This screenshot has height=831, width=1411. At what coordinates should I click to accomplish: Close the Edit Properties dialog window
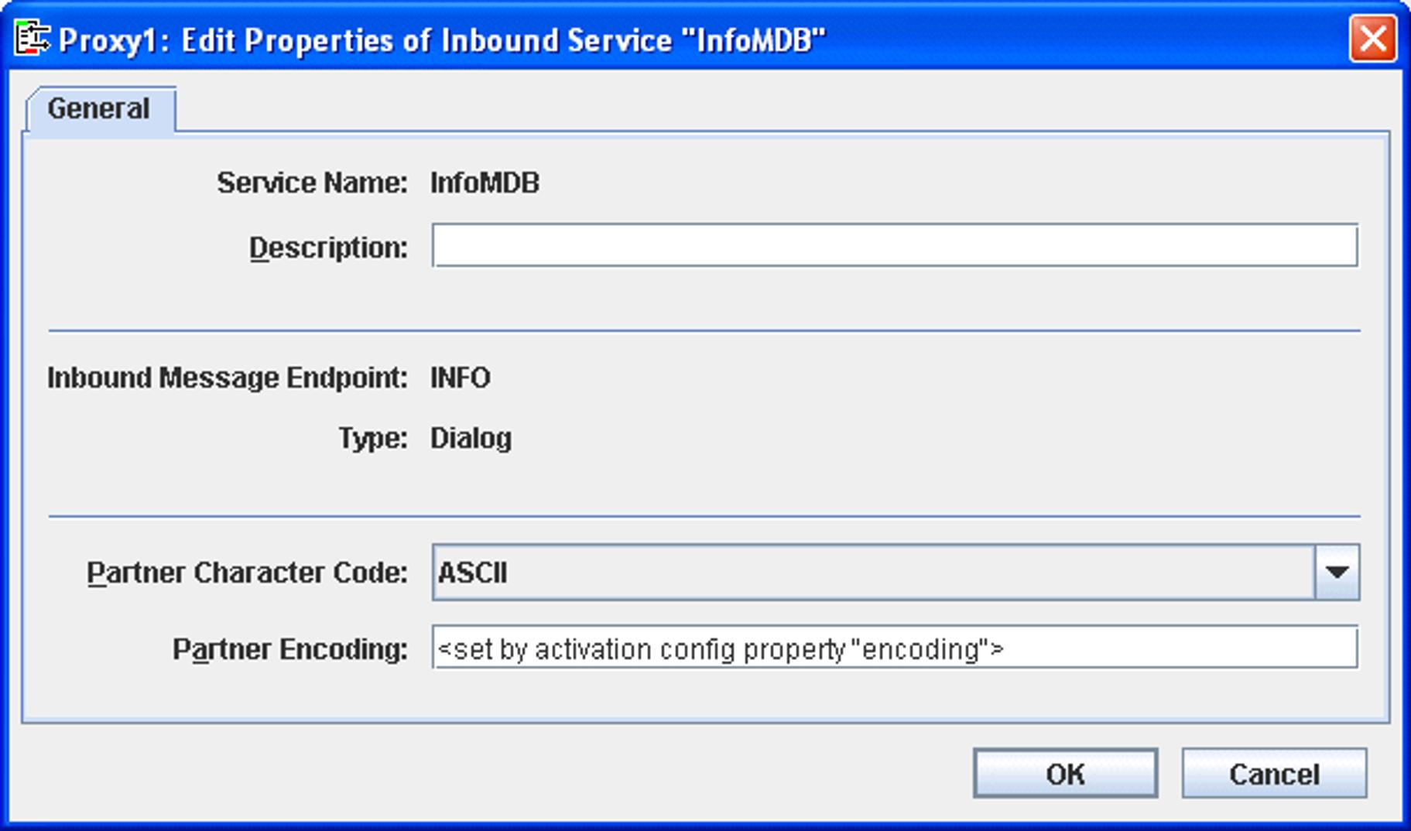1372,39
